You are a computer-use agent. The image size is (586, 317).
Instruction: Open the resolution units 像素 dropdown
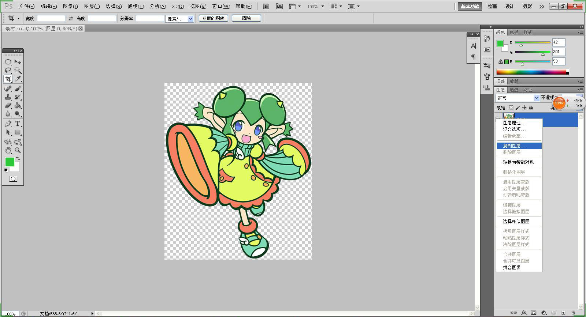pos(179,19)
